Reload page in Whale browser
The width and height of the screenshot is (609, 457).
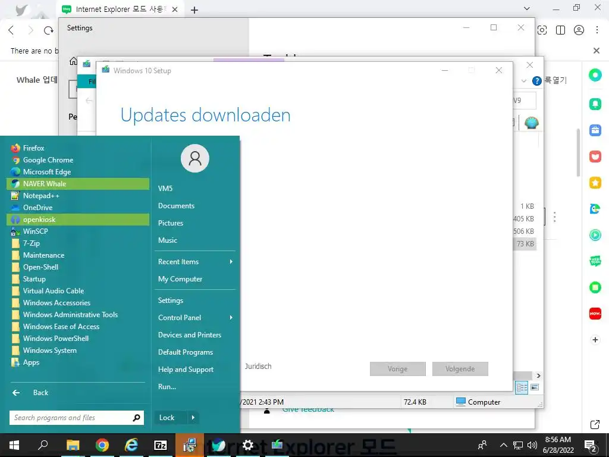tap(49, 30)
